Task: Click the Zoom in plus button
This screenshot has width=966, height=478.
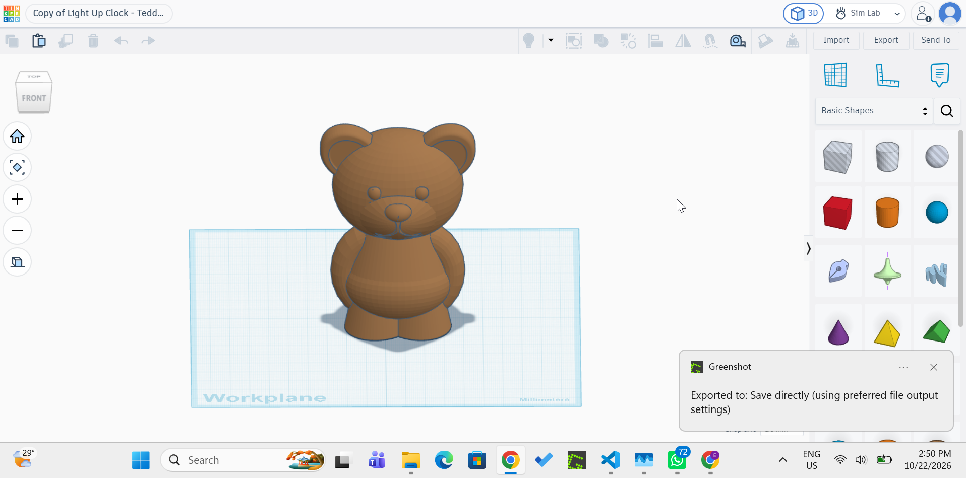Action: coord(17,199)
